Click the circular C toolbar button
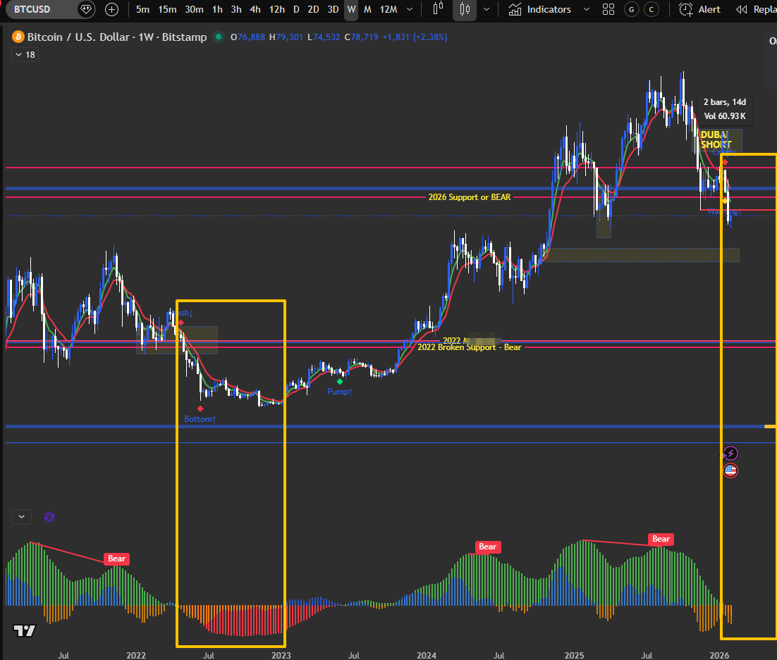 (x=651, y=9)
